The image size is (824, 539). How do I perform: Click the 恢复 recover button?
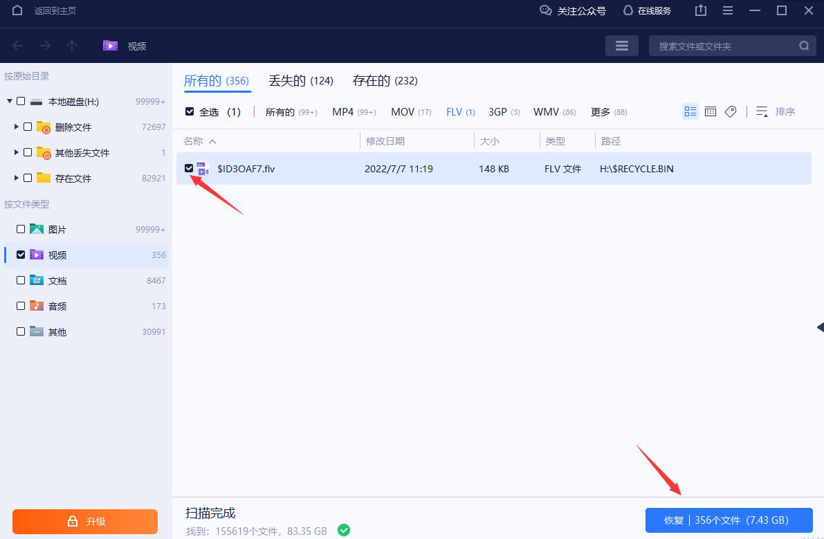(729, 520)
